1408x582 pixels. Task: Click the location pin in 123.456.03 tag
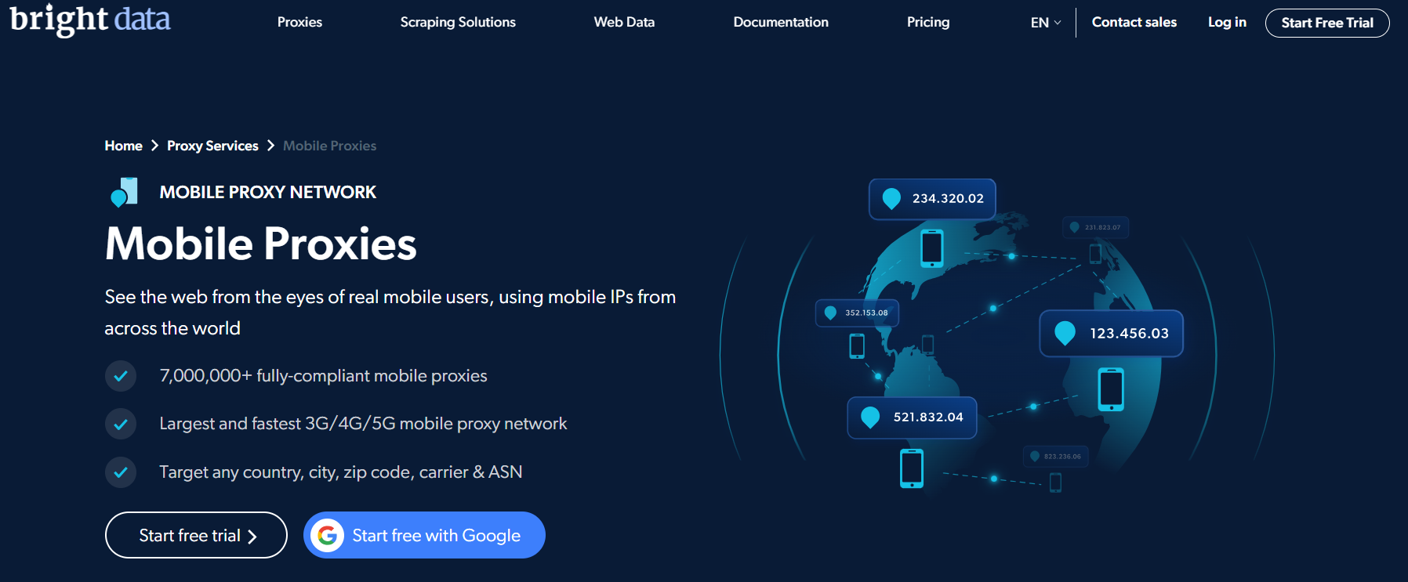pos(1065,334)
